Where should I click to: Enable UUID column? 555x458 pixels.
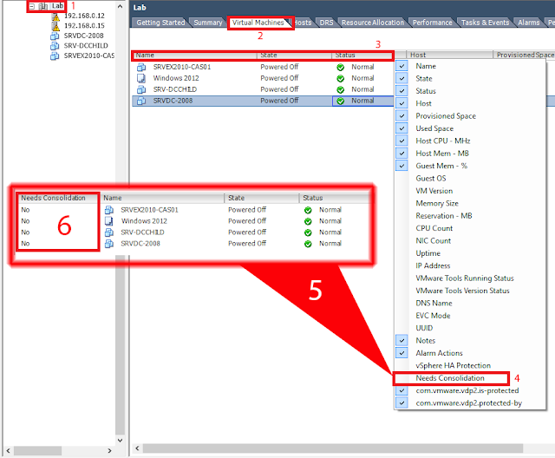(470, 328)
